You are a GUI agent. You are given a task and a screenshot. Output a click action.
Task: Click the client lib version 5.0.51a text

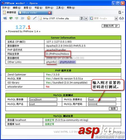pos(68,79)
